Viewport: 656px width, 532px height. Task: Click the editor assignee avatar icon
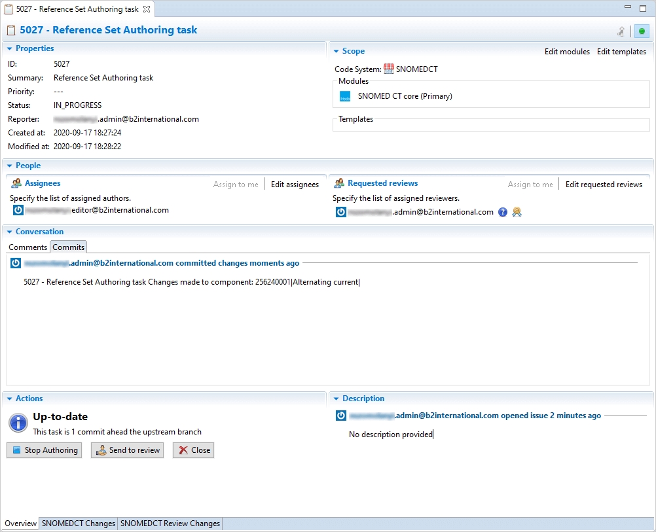18,211
